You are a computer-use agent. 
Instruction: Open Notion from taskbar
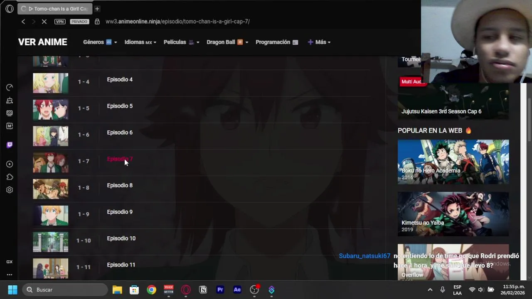(x=203, y=289)
